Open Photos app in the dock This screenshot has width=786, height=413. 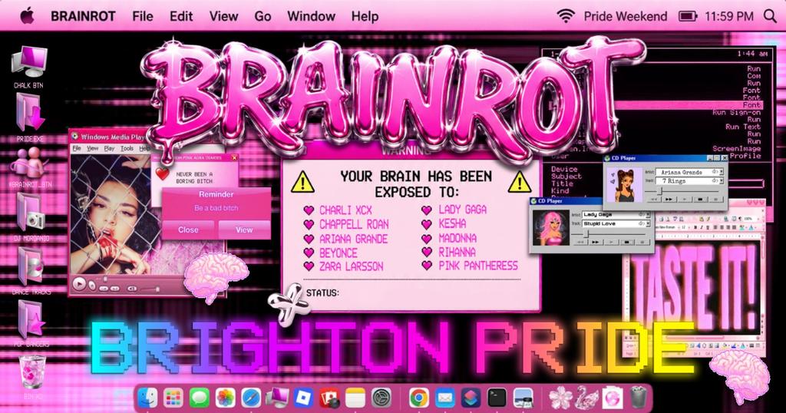[x=225, y=398]
